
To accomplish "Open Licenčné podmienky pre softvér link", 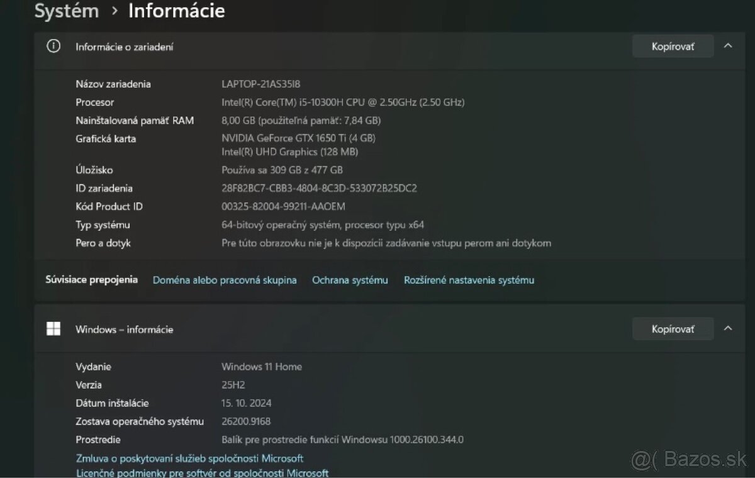I will (202, 473).
